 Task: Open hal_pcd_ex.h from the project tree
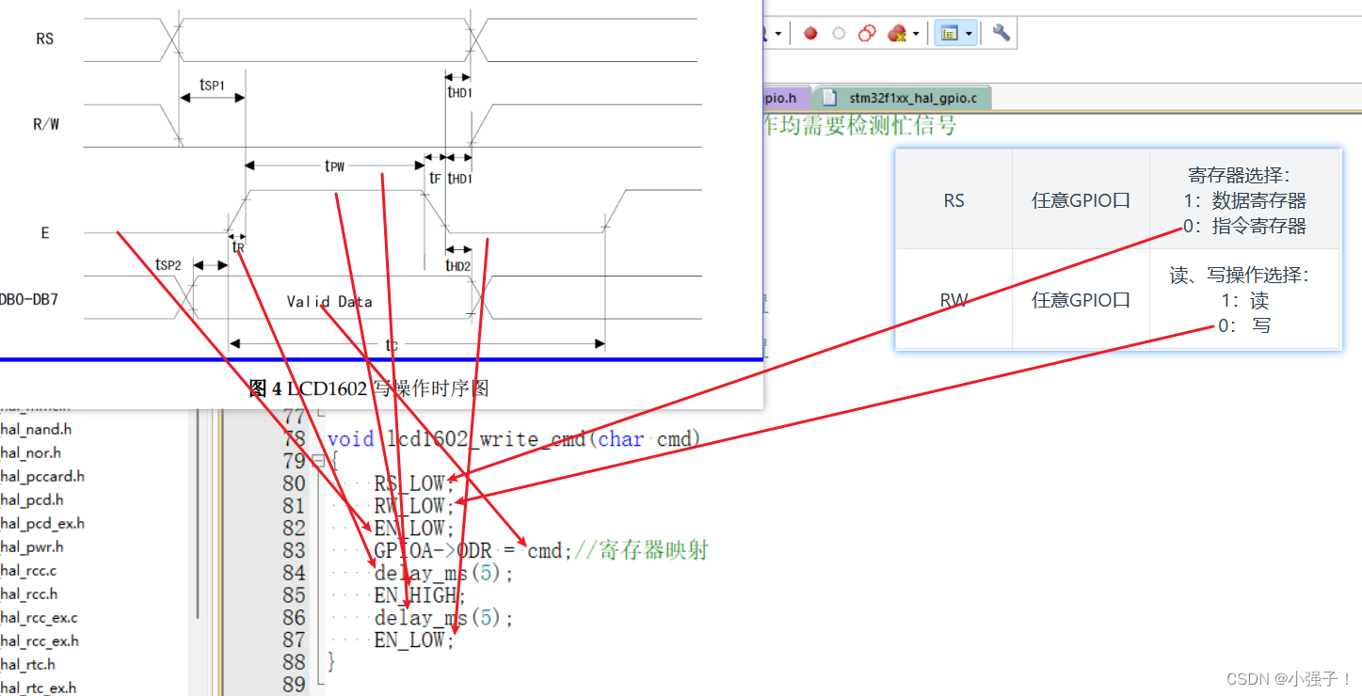click(42, 523)
